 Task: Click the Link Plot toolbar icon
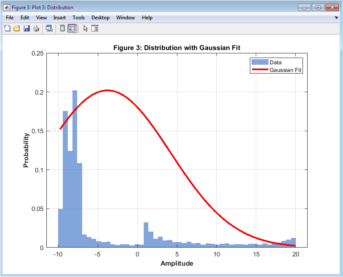[x=49, y=29]
